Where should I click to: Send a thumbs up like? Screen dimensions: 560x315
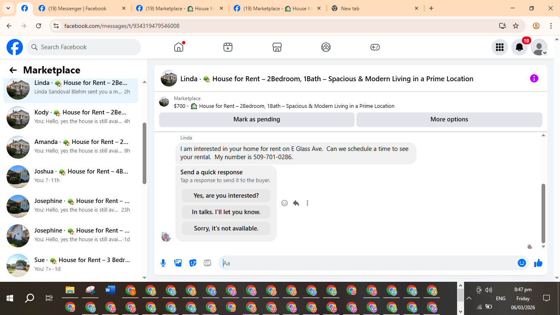(x=538, y=263)
